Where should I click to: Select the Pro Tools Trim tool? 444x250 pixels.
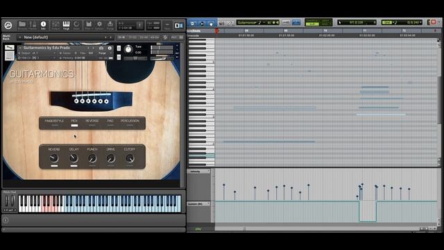click(202, 23)
